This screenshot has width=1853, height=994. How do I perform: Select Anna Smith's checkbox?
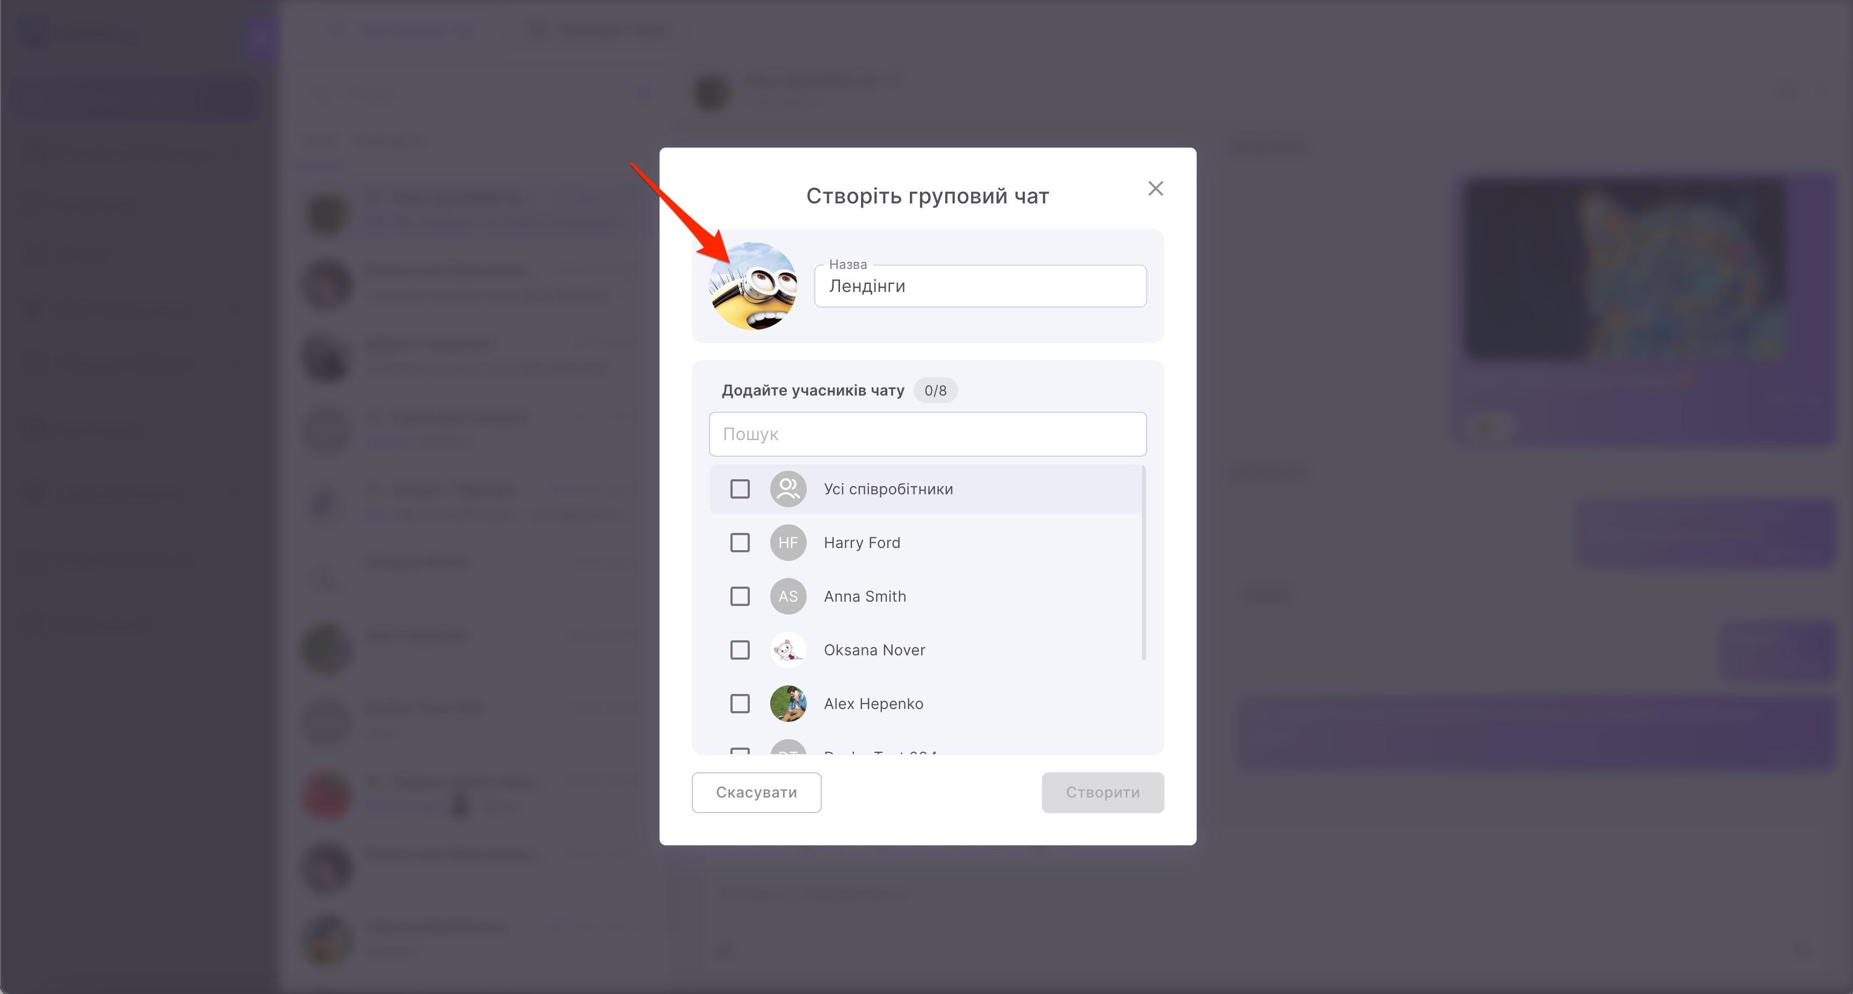(740, 596)
